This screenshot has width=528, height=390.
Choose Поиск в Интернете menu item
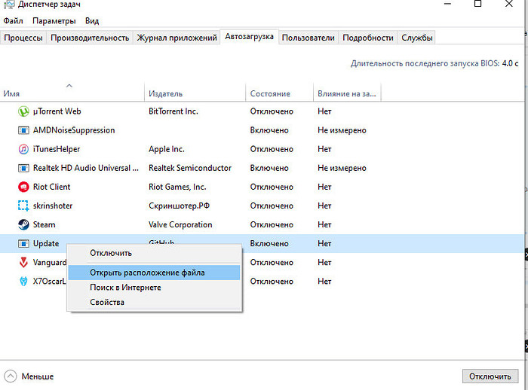click(154, 288)
